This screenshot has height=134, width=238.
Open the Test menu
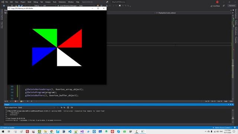[x=42, y=2]
